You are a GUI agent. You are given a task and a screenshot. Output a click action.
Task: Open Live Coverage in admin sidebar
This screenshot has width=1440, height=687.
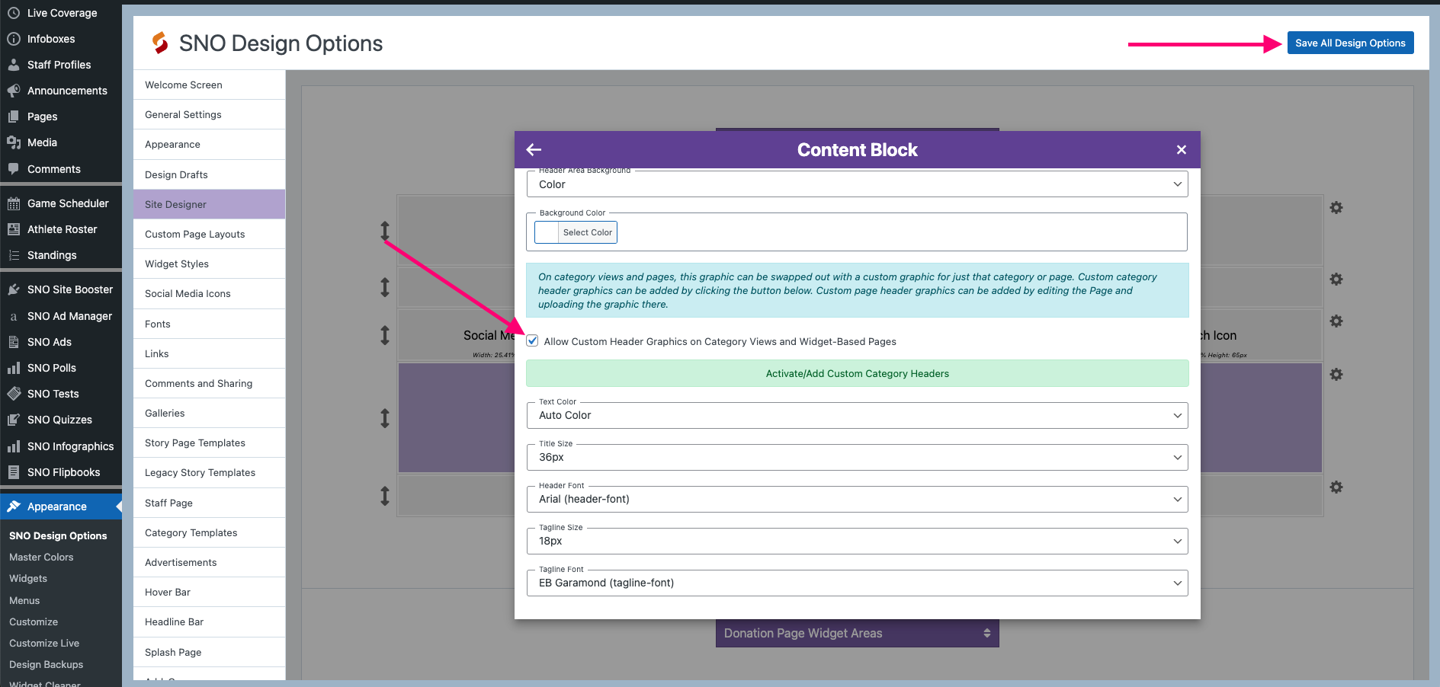tap(61, 13)
